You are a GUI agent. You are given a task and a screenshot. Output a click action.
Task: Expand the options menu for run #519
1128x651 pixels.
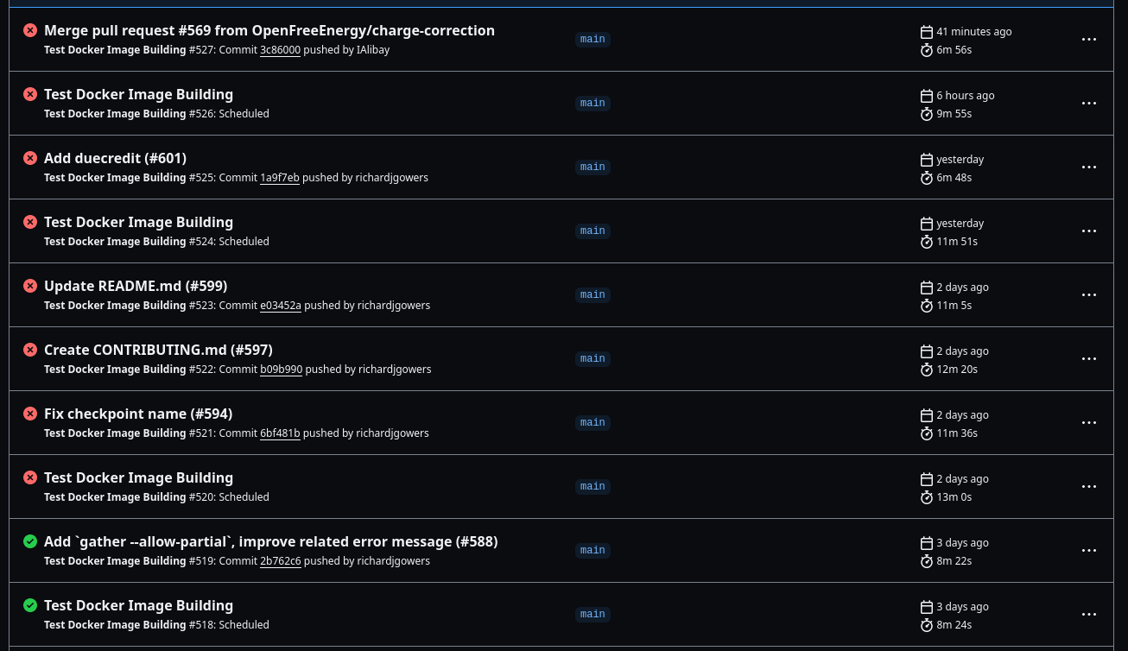pyautogui.click(x=1089, y=551)
